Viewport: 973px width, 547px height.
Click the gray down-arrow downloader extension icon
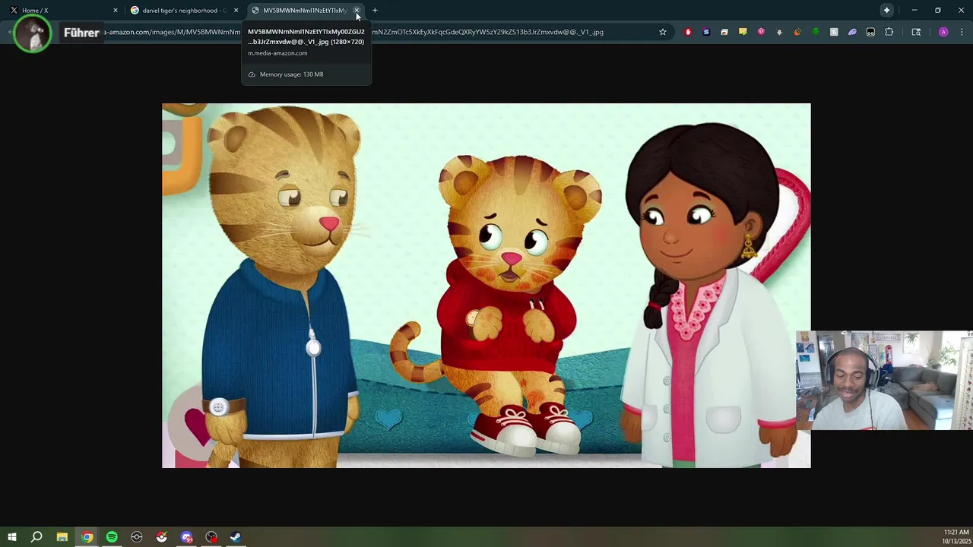click(779, 32)
